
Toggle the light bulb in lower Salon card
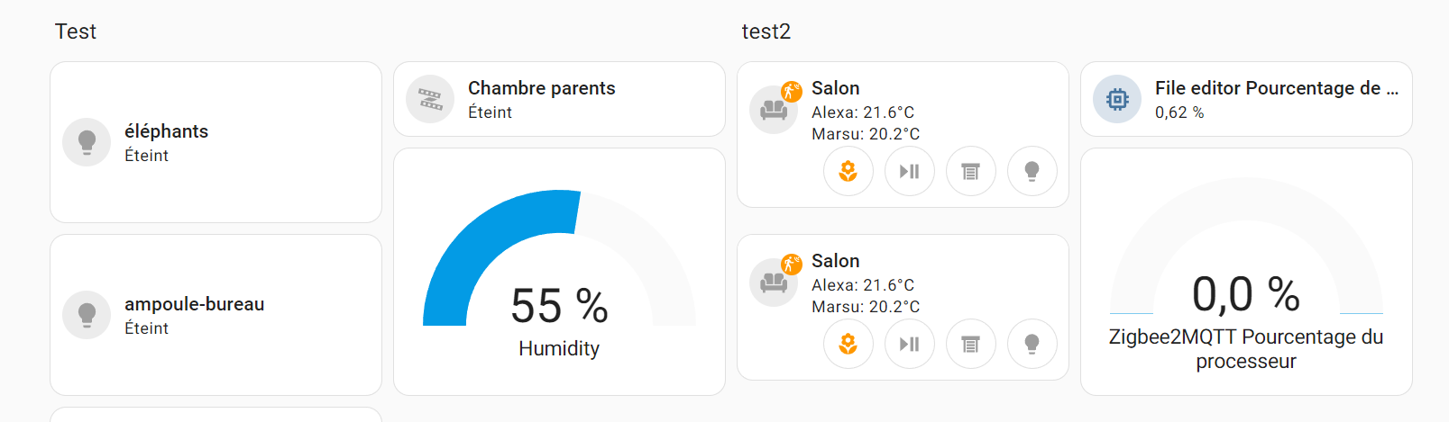pyautogui.click(x=1032, y=344)
